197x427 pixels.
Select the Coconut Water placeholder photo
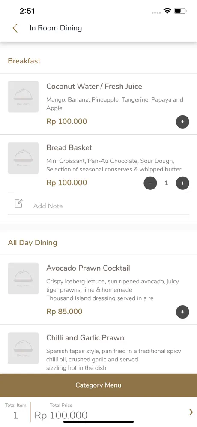23,96
